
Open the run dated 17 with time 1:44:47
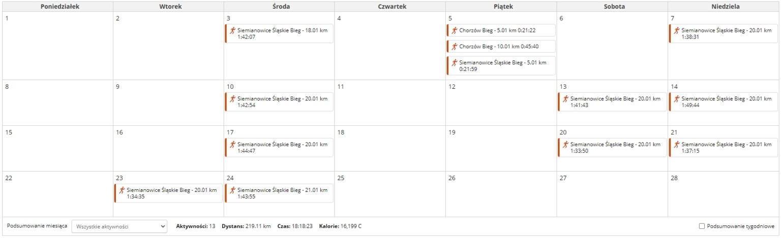(279, 148)
